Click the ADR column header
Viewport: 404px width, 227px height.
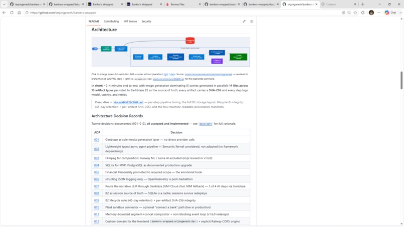coord(97,132)
